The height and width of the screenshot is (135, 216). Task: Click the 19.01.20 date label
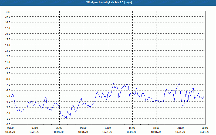pos(204,132)
